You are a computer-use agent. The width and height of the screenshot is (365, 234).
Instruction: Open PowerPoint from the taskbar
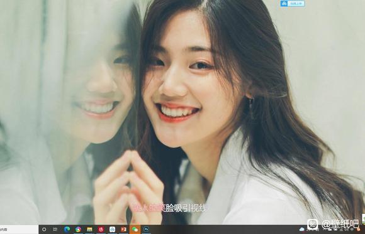coord(123,230)
